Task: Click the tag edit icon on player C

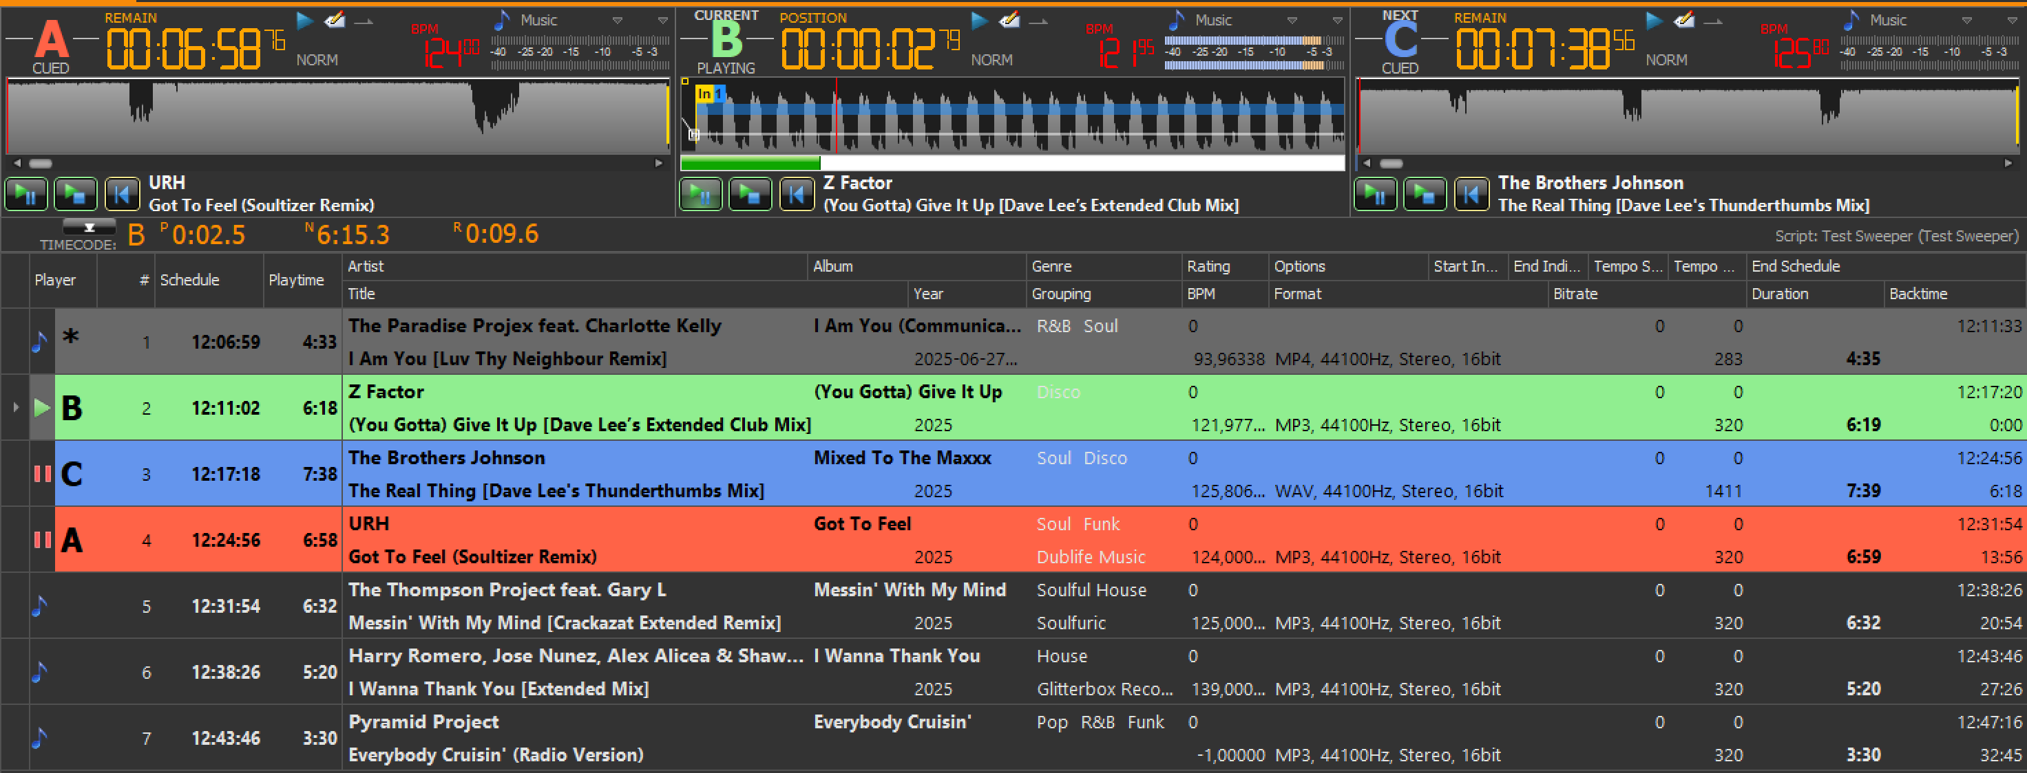Action: [1685, 21]
